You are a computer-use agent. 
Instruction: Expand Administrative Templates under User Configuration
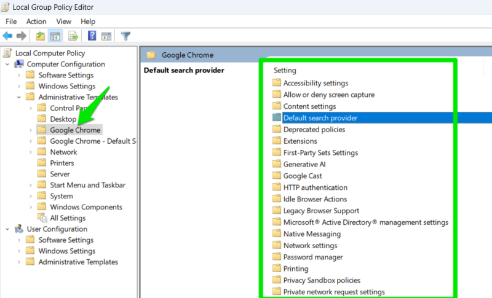point(19,262)
